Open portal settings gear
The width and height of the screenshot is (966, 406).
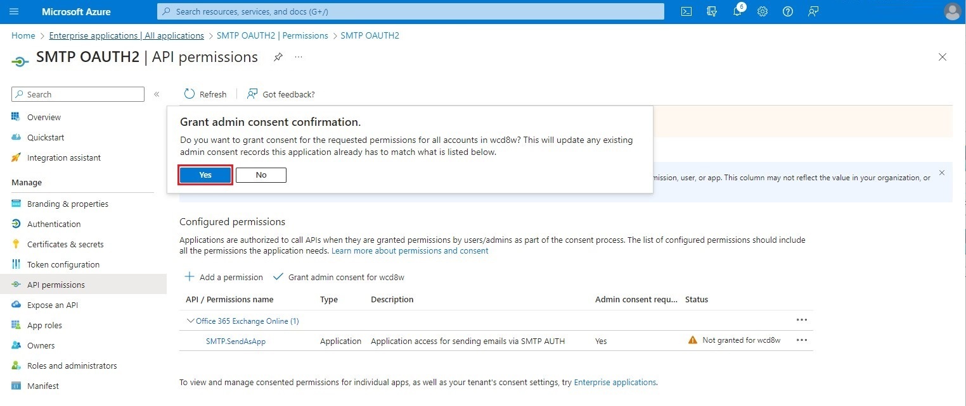click(763, 11)
